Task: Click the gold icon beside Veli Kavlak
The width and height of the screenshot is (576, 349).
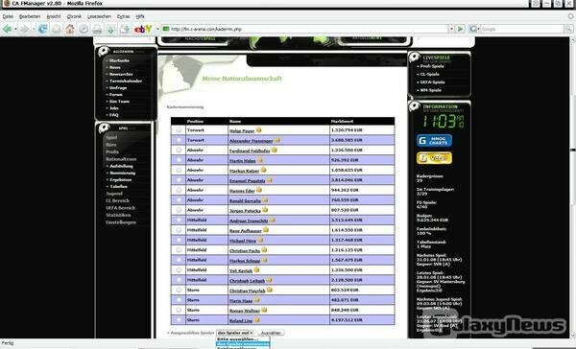Action: (x=256, y=270)
